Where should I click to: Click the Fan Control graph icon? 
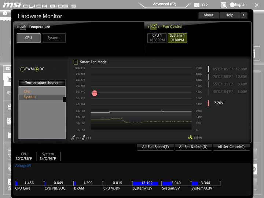pyautogui.click(x=153, y=27)
